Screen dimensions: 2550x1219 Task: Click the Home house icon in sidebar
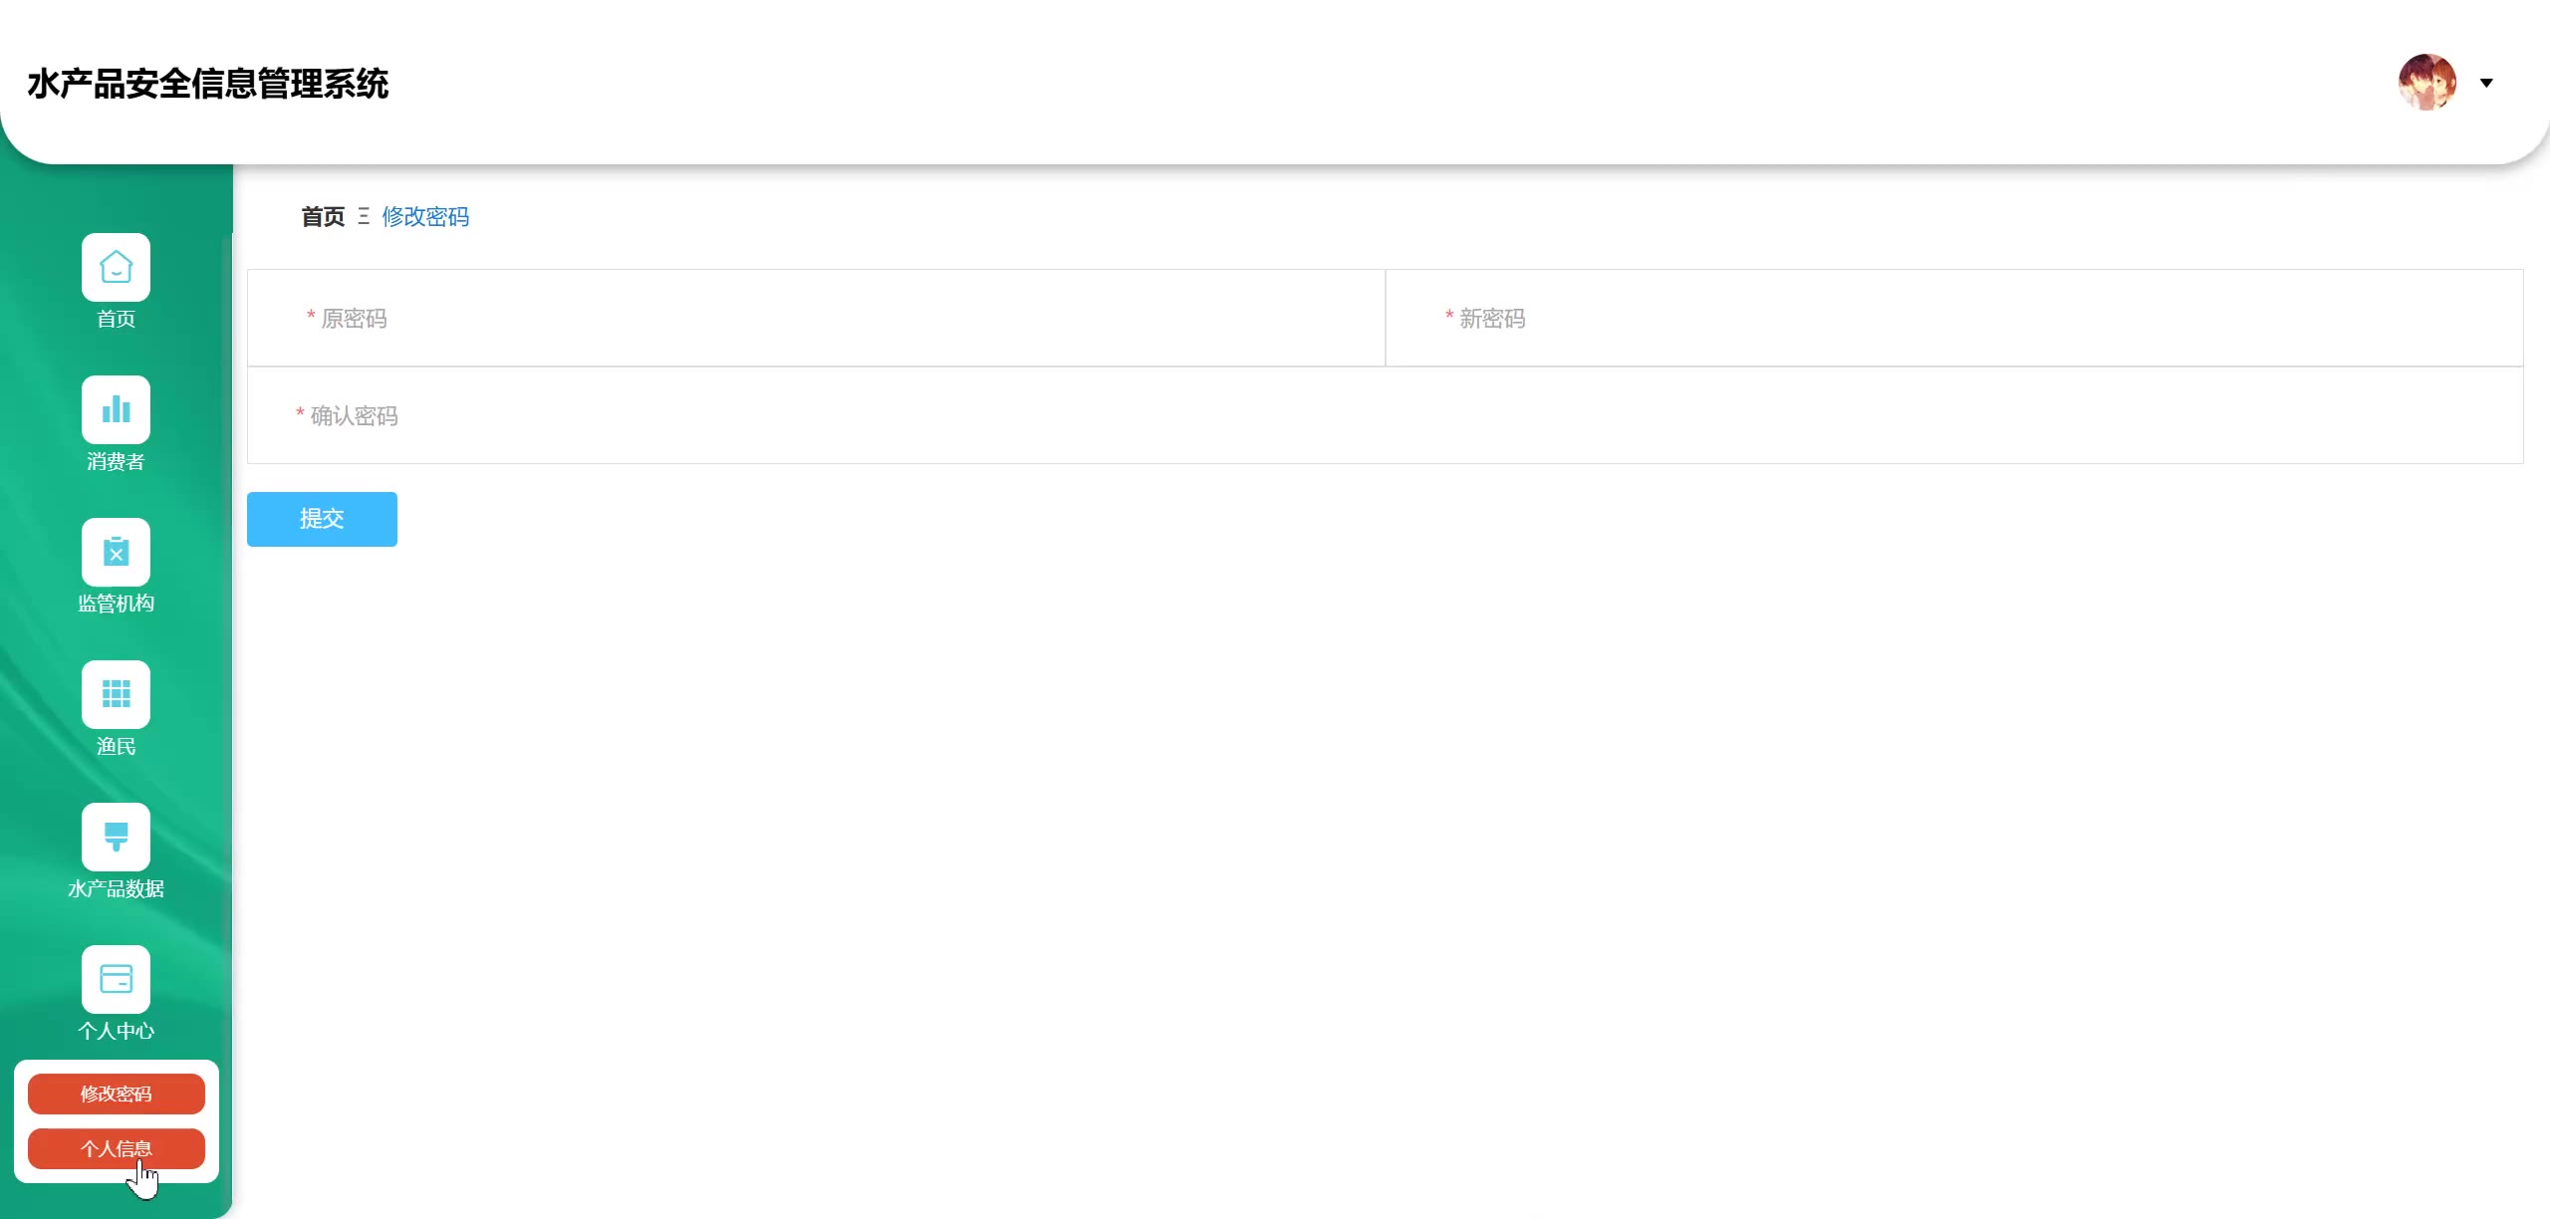click(116, 267)
